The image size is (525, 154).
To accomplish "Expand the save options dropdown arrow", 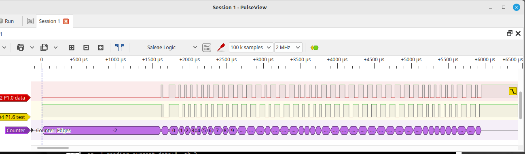I will click(x=55, y=47).
